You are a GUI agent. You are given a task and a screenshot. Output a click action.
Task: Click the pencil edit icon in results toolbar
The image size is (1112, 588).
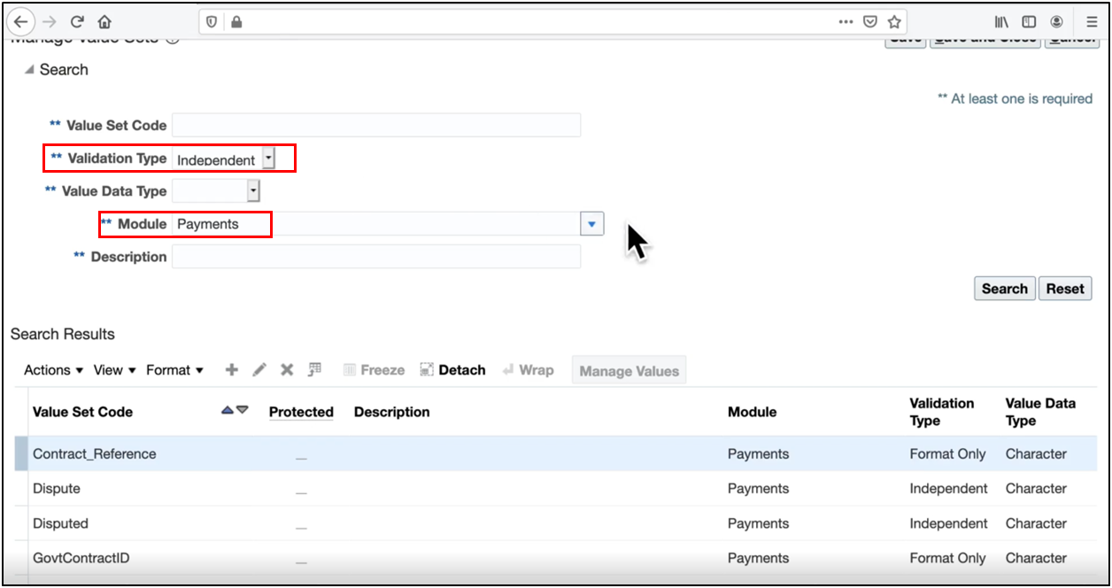coord(259,370)
